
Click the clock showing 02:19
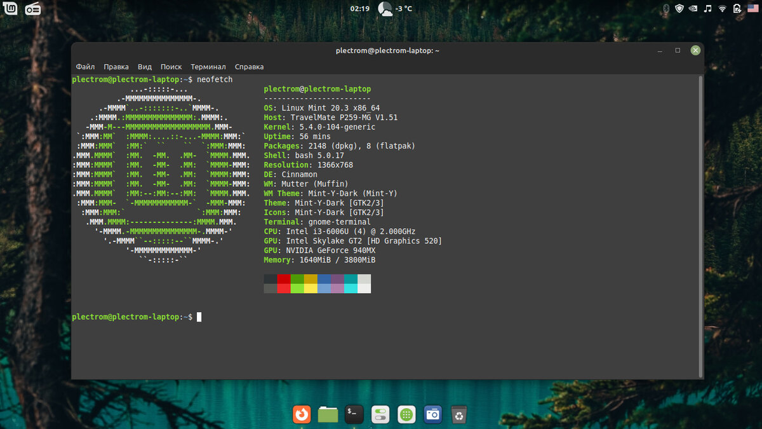click(x=359, y=9)
